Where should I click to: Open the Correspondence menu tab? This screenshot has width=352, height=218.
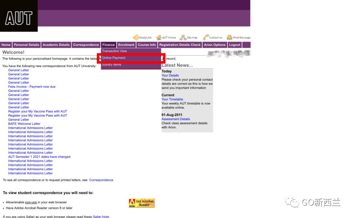pyautogui.click(x=86, y=45)
